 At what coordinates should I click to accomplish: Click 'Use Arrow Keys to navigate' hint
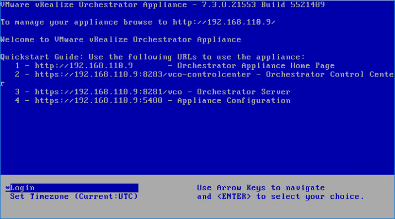point(261,188)
